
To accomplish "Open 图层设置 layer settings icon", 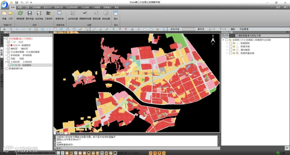I will click(96, 14).
